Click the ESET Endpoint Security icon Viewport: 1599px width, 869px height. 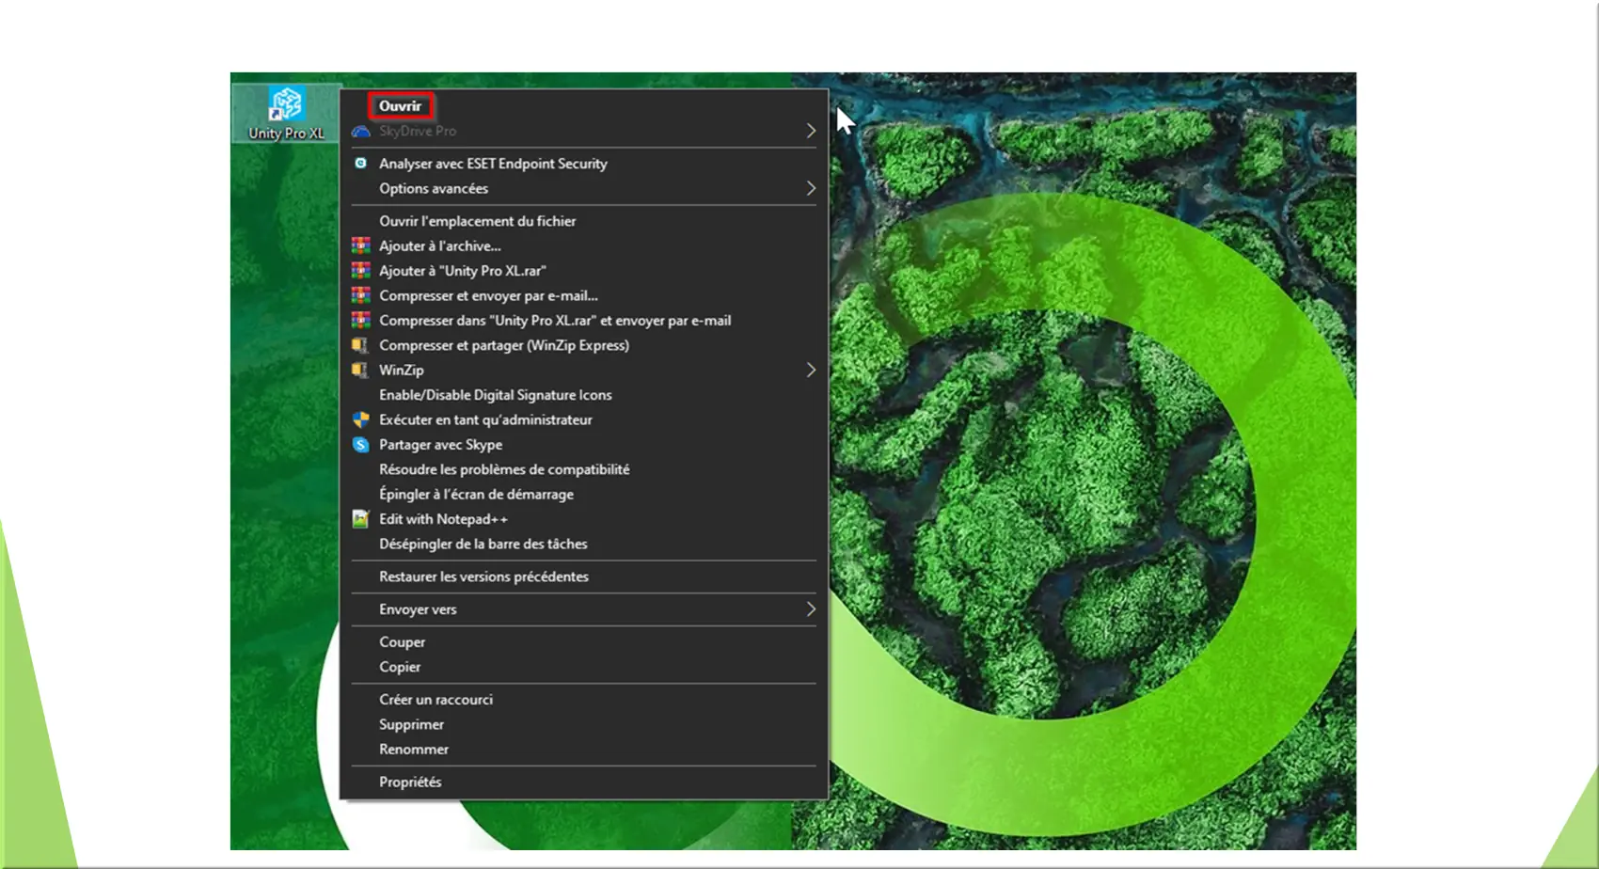click(x=360, y=164)
